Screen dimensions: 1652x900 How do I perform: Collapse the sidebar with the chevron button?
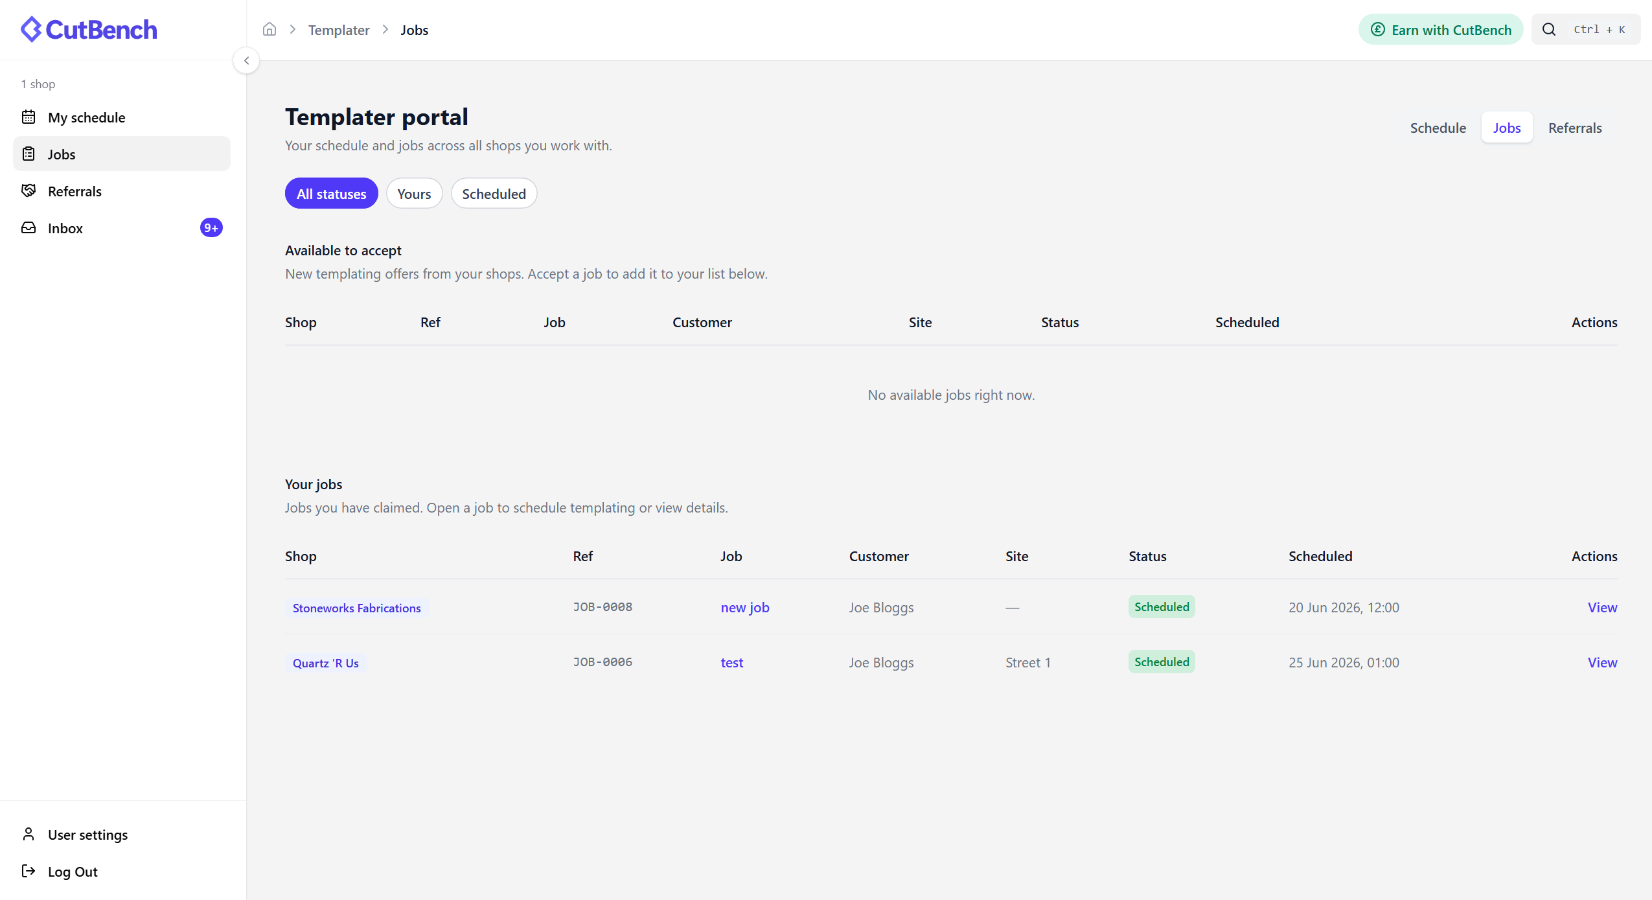(x=246, y=61)
